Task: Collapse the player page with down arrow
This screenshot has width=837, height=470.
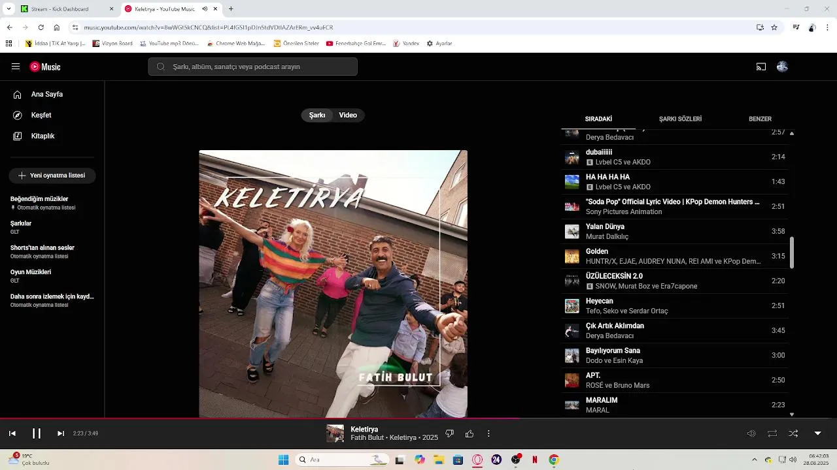Action: pos(817,433)
